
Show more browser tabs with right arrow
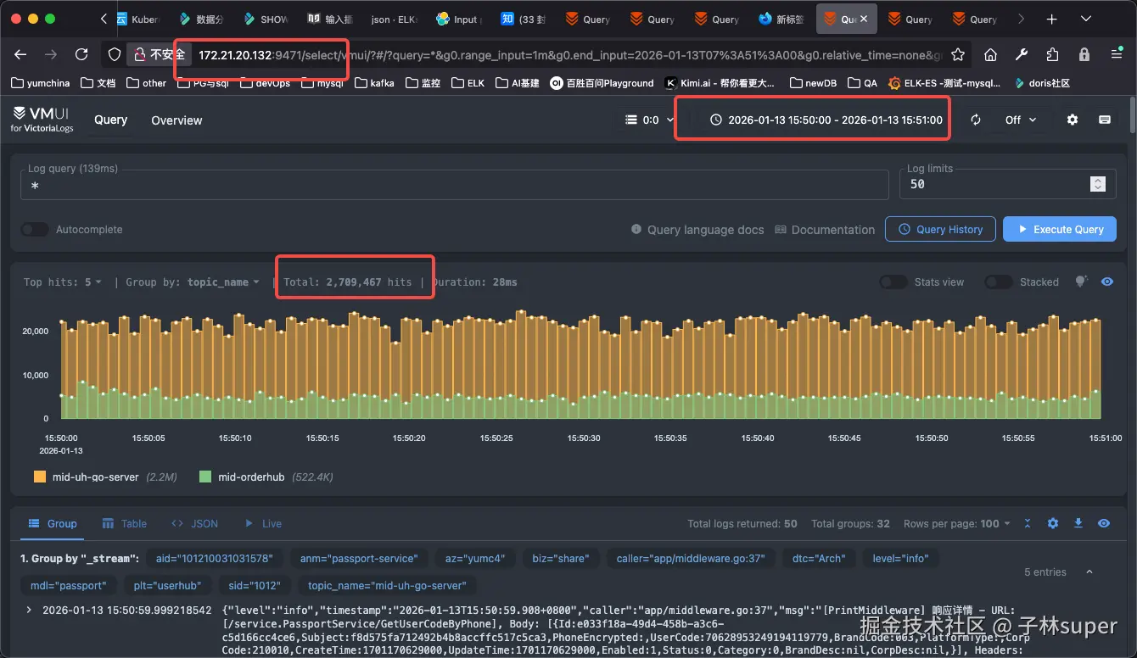click(1021, 19)
